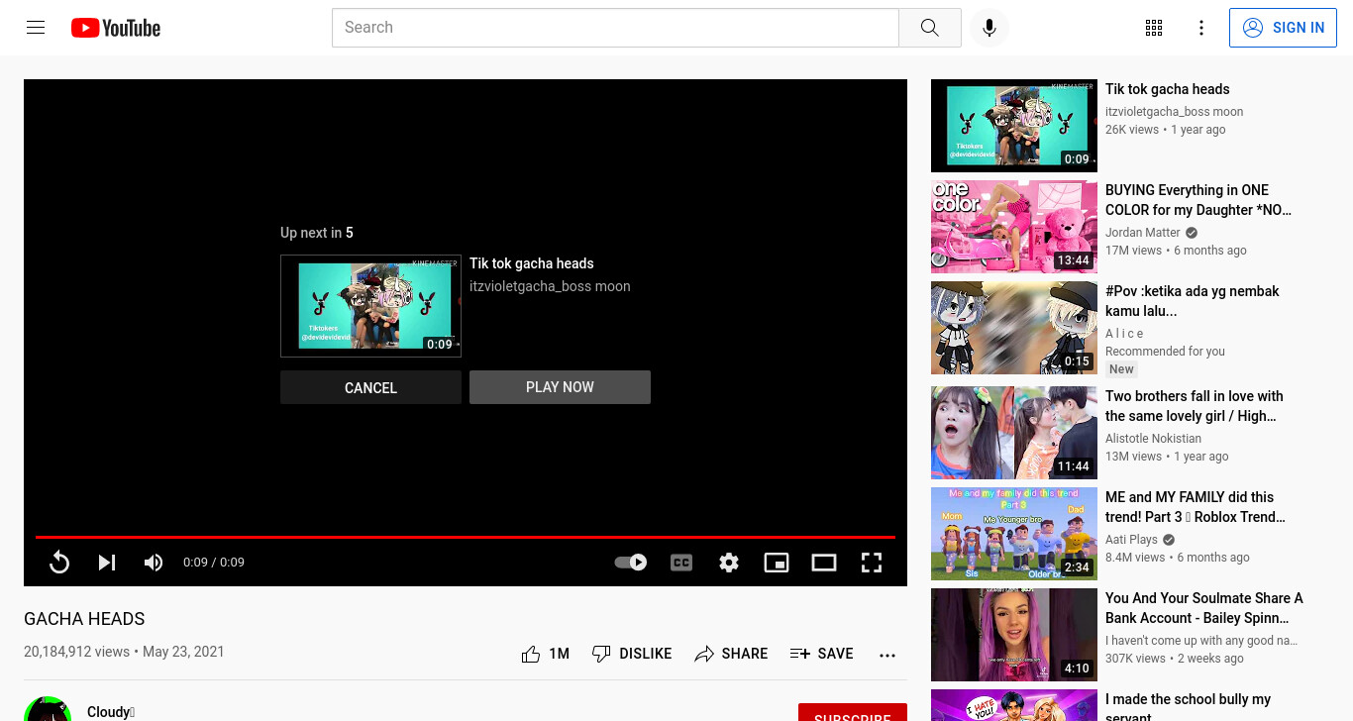Open sidebar title Tik tok gacha heads
This screenshot has width=1353, height=721.
pyautogui.click(x=1167, y=89)
